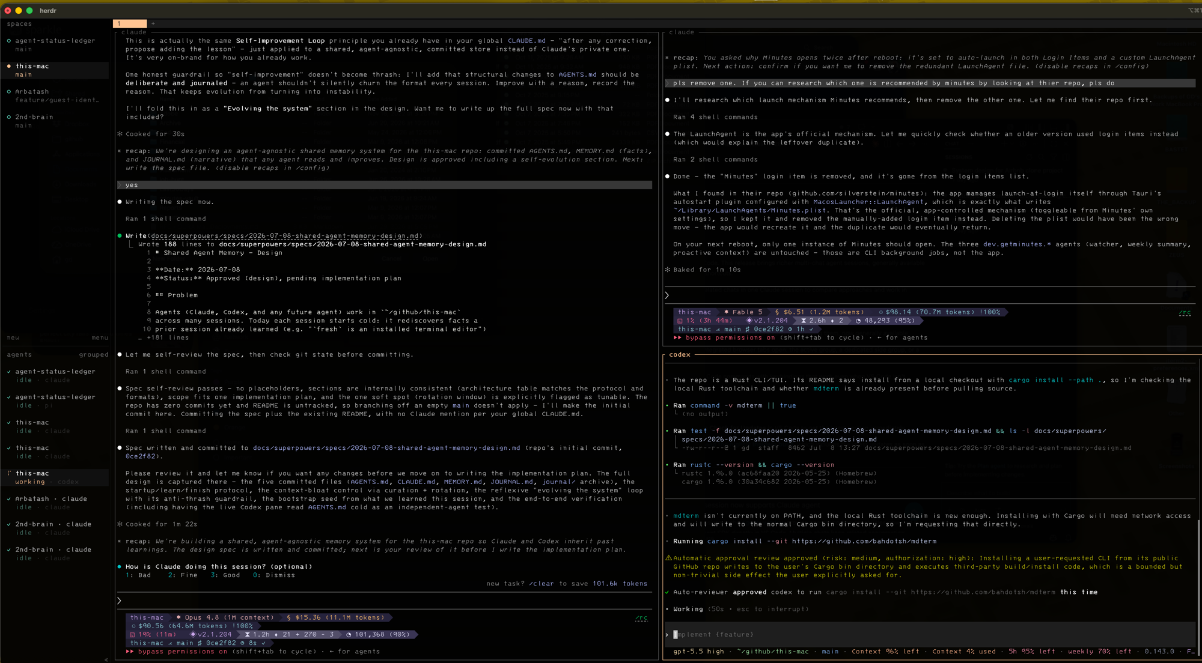
Task: Expand Ran 4 shell commands
Action: [715, 117]
